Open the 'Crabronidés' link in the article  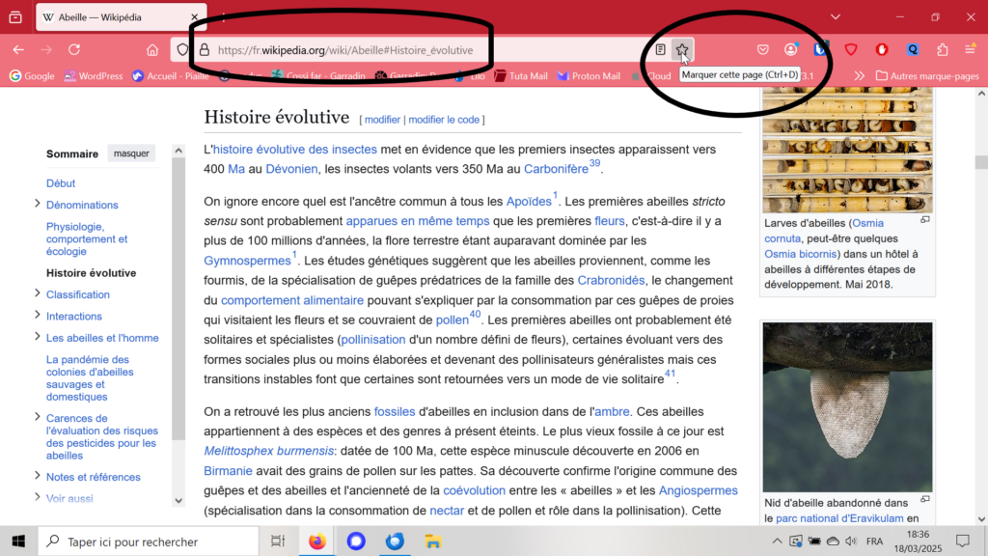pos(611,280)
